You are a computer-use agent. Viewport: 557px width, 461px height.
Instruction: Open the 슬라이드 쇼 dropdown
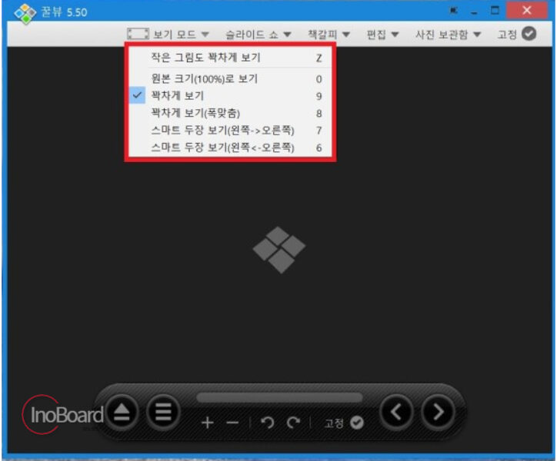(x=258, y=35)
